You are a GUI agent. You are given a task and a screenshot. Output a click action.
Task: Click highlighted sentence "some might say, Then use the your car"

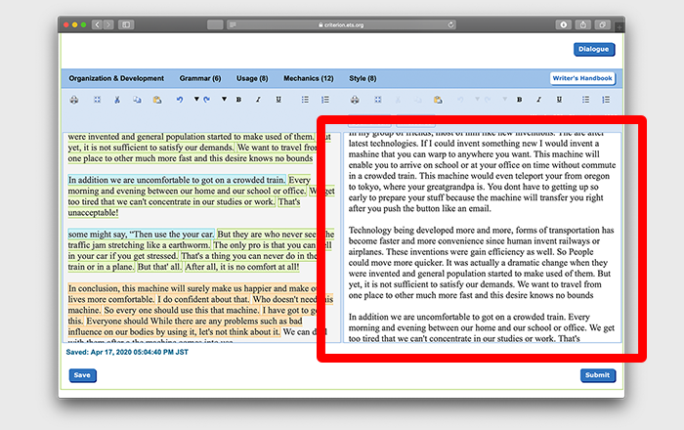coord(141,235)
